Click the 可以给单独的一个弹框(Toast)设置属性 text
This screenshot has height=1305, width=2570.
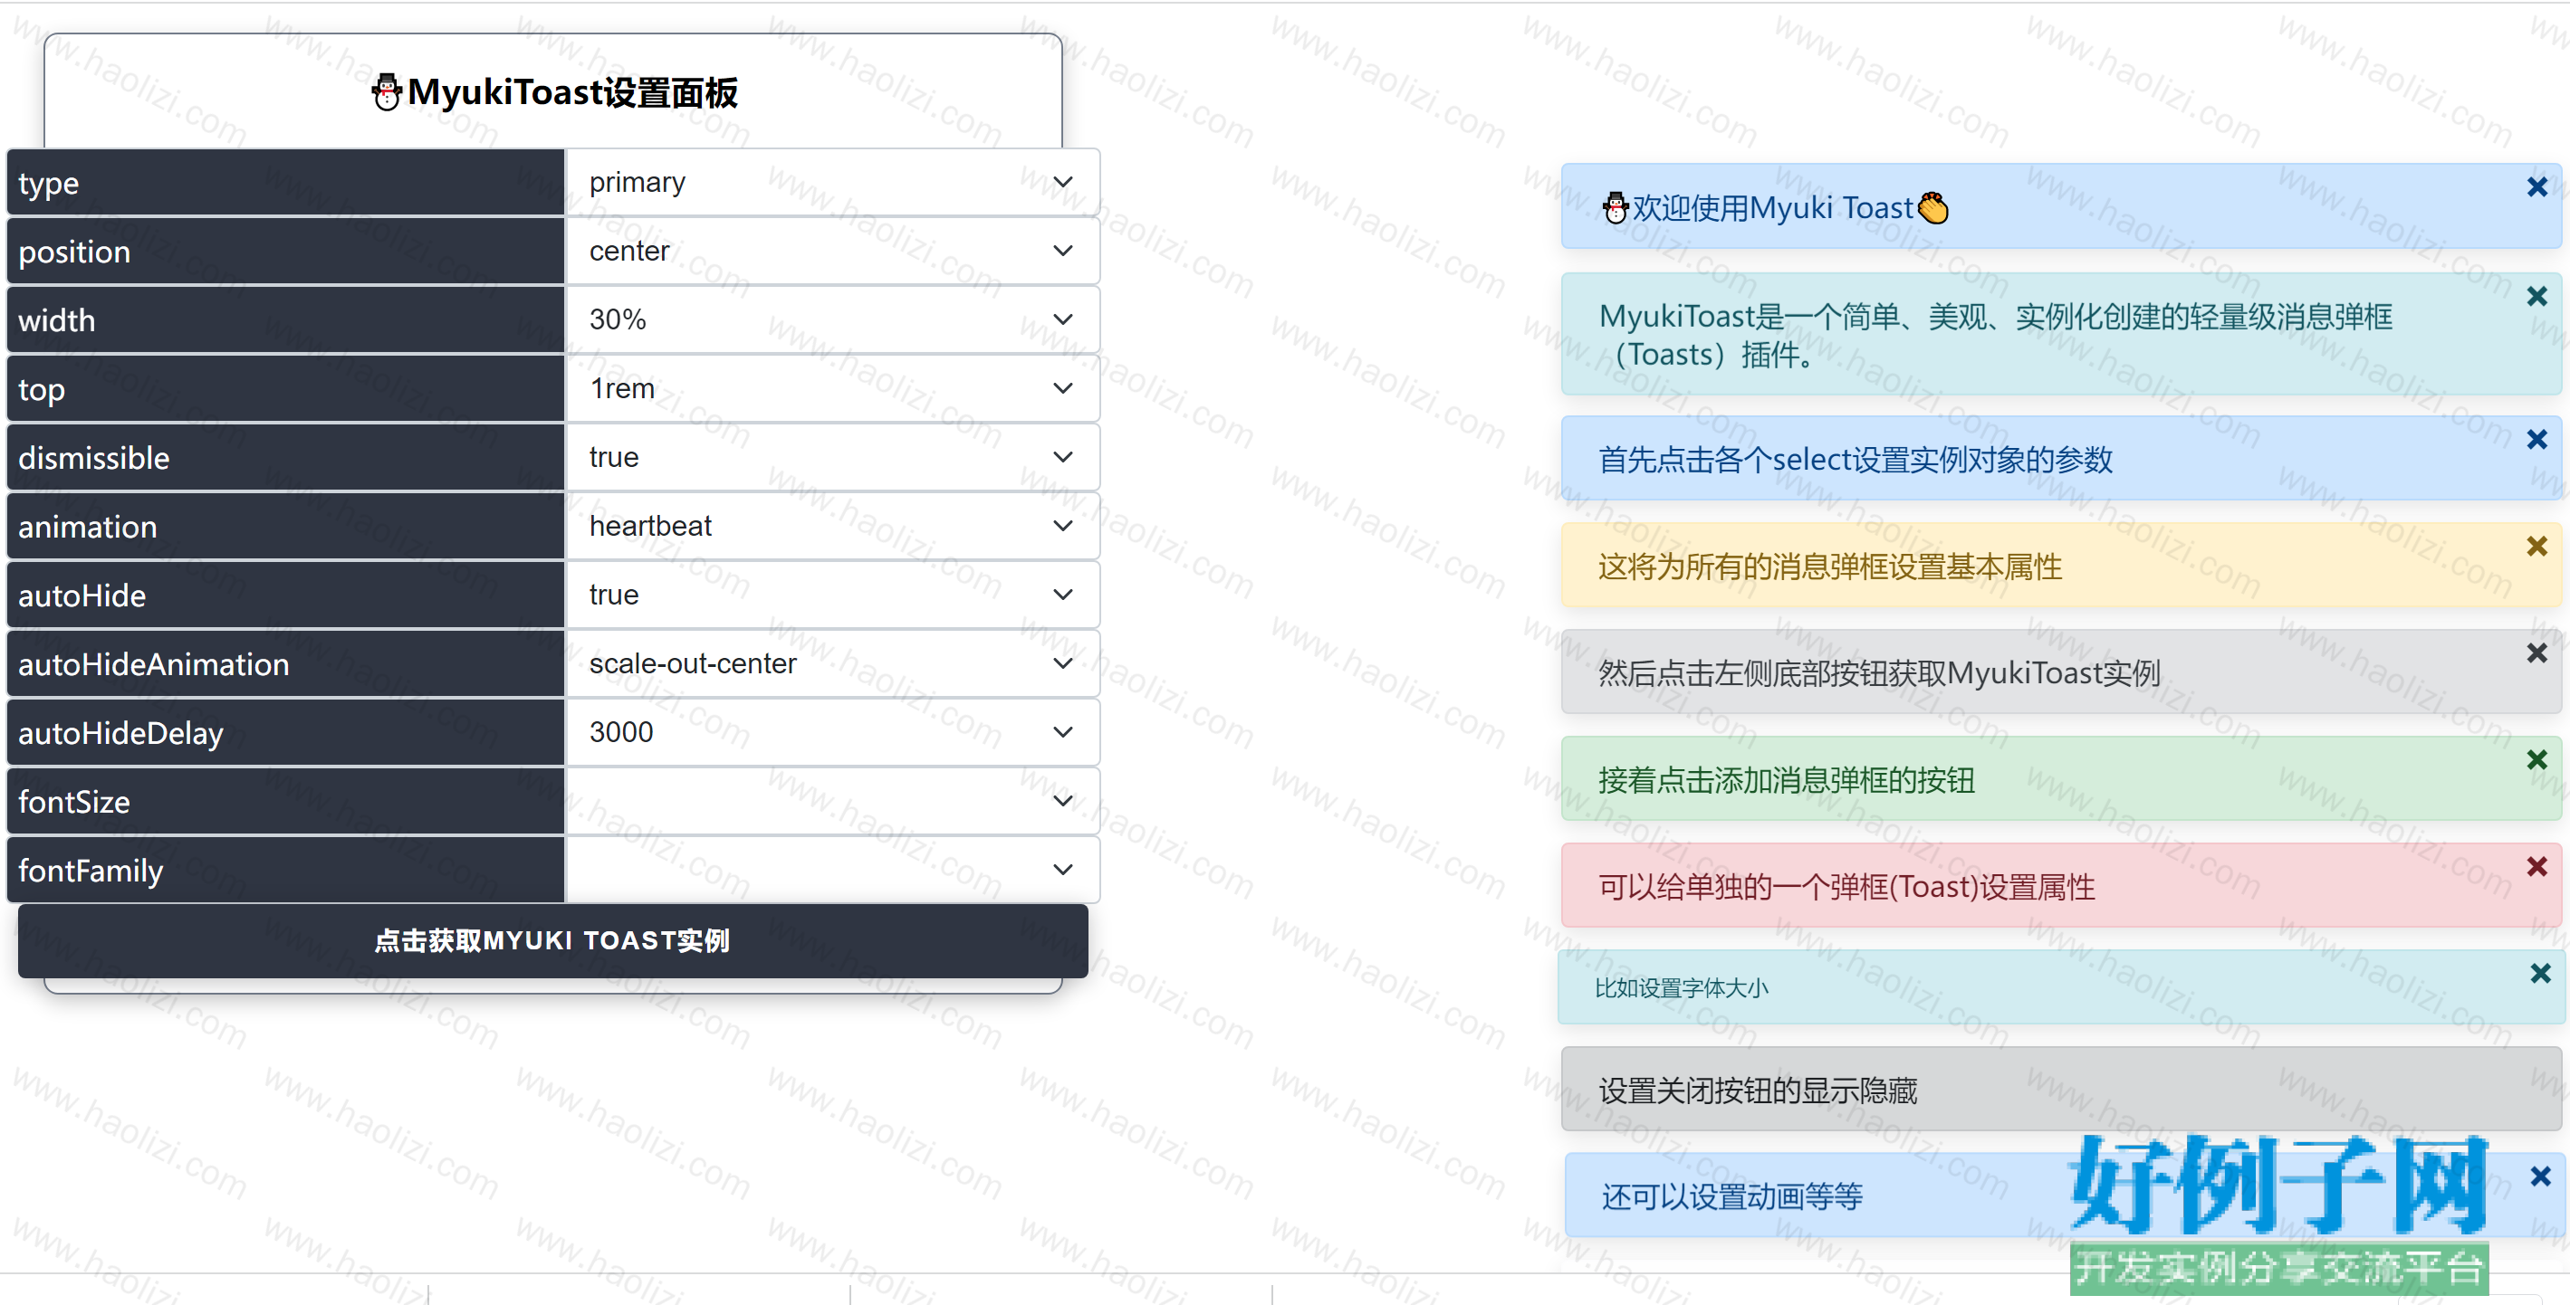tap(1846, 887)
